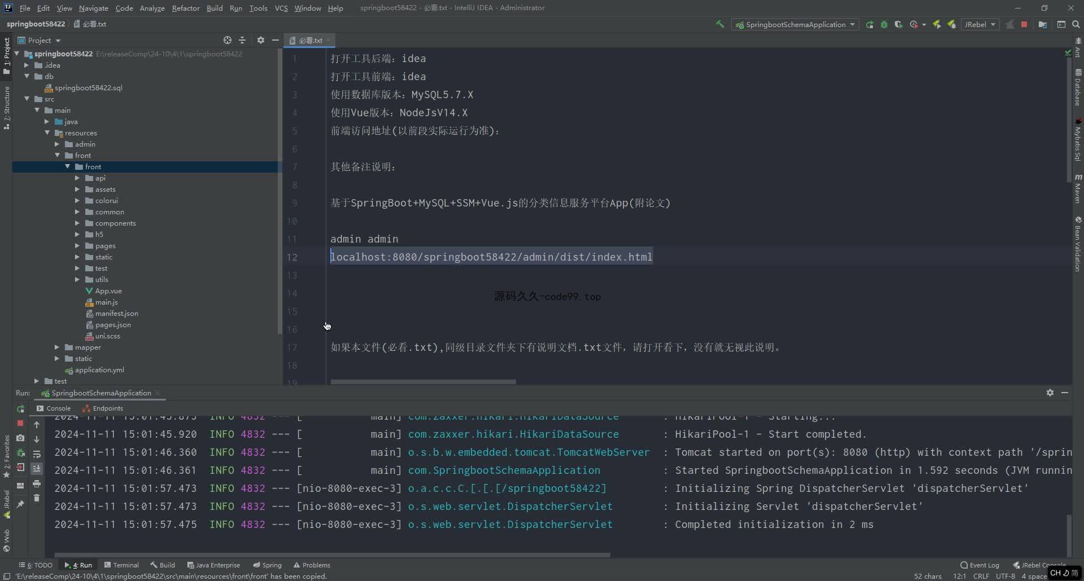Switch to the Console tab
Viewport: 1084px width, 581px height.
click(x=54, y=408)
